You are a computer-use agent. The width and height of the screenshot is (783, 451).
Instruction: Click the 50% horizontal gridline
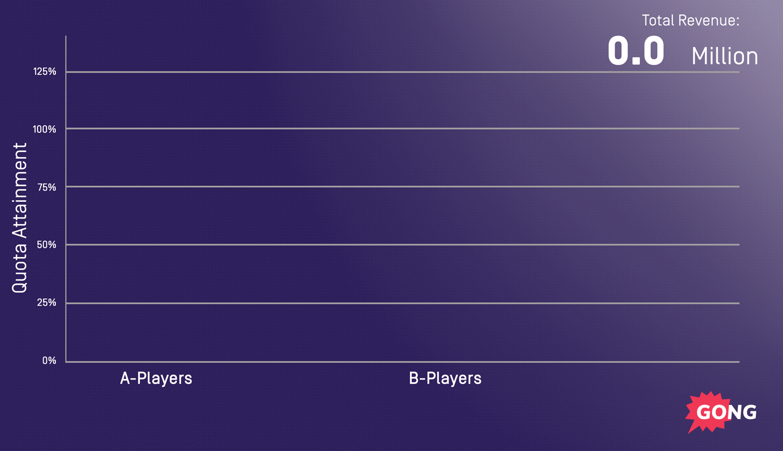point(403,245)
